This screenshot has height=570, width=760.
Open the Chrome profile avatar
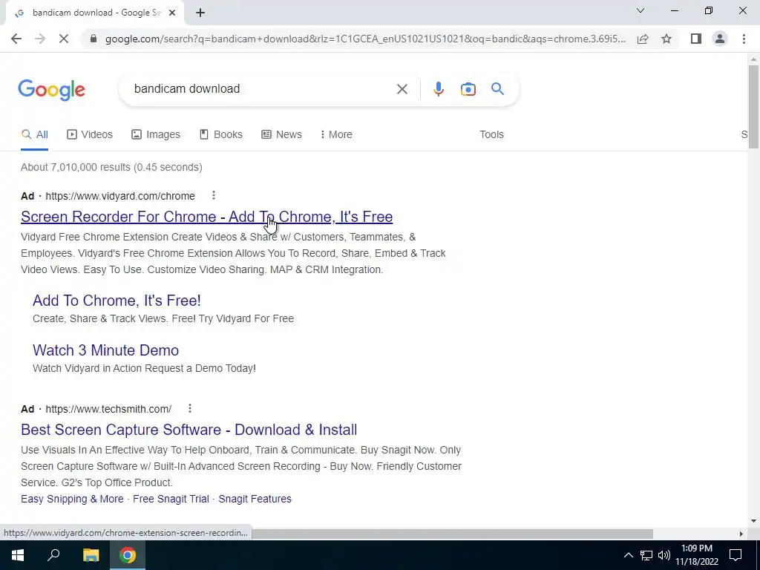coord(720,39)
